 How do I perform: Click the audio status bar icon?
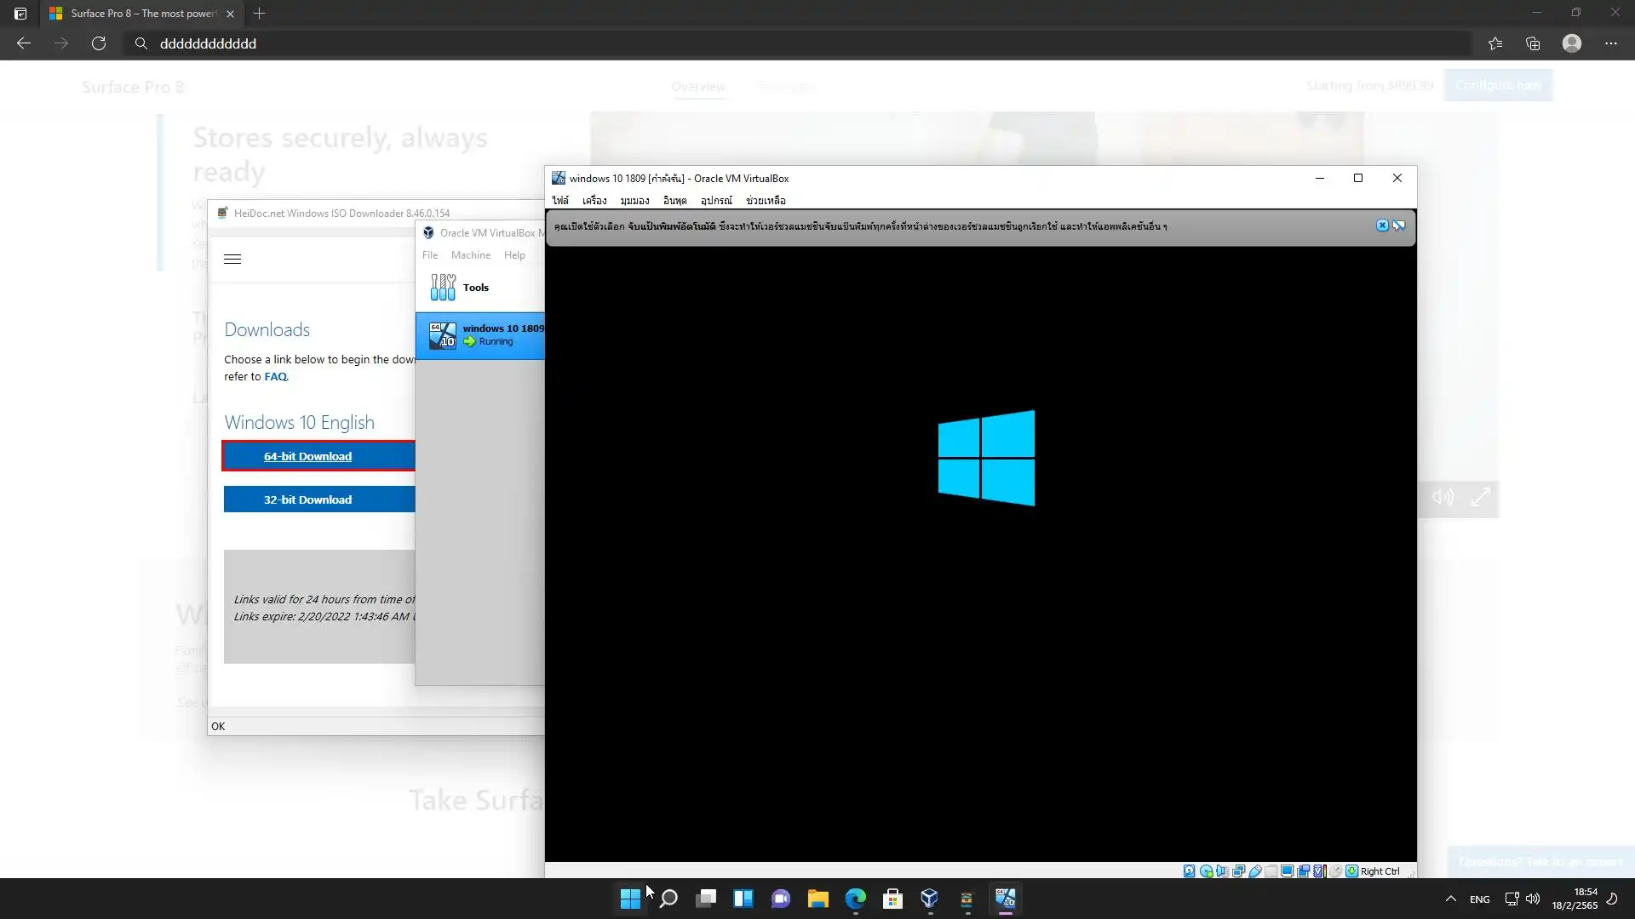tap(1222, 870)
